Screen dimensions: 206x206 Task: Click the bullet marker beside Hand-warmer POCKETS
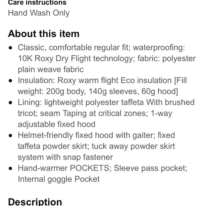[x=10, y=168]
